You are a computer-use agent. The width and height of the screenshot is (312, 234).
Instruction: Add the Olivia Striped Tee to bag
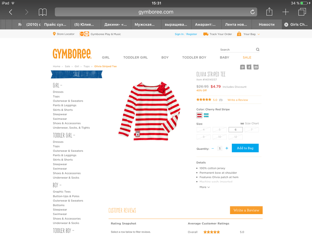click(x=245, y=148)
